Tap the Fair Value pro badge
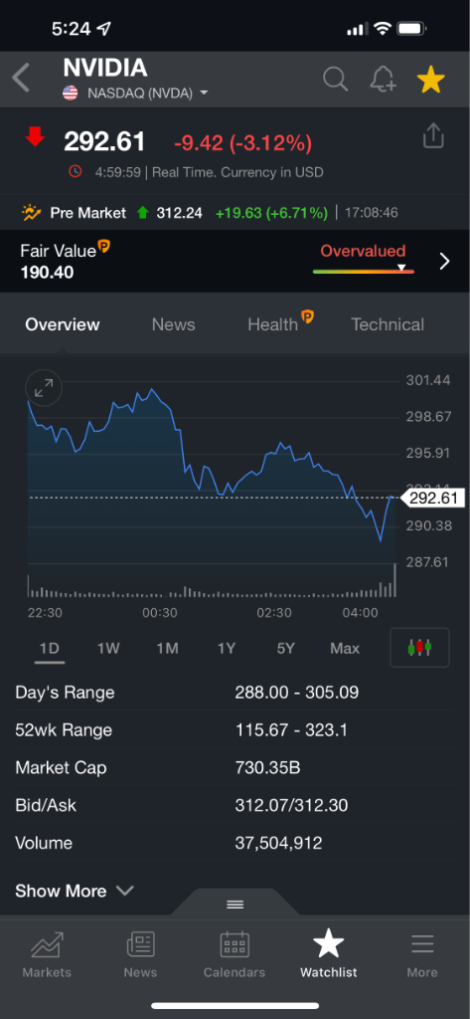This screenshot has height=1019, width=470. tap(104, 247)
